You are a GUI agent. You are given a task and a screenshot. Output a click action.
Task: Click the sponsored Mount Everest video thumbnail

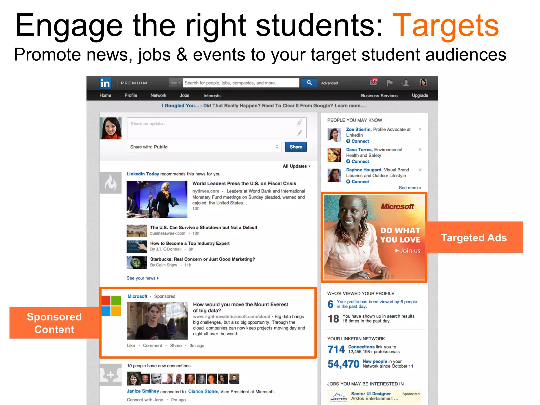[157, 321]
